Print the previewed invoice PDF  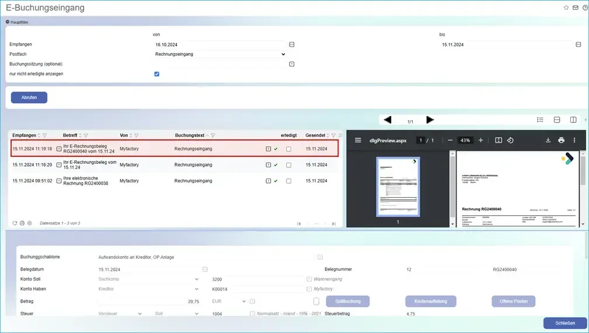pyautogui.click(x=561, y=141)
